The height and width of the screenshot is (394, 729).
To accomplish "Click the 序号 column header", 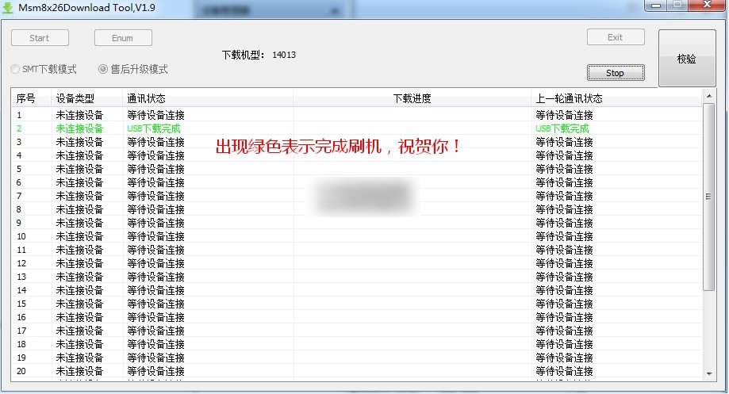I will pyautogui.click(x=27, y=98).
